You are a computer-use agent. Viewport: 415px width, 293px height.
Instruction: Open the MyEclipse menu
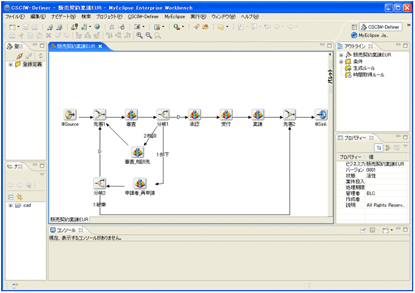pyautogui.click(x=174, y=16)
